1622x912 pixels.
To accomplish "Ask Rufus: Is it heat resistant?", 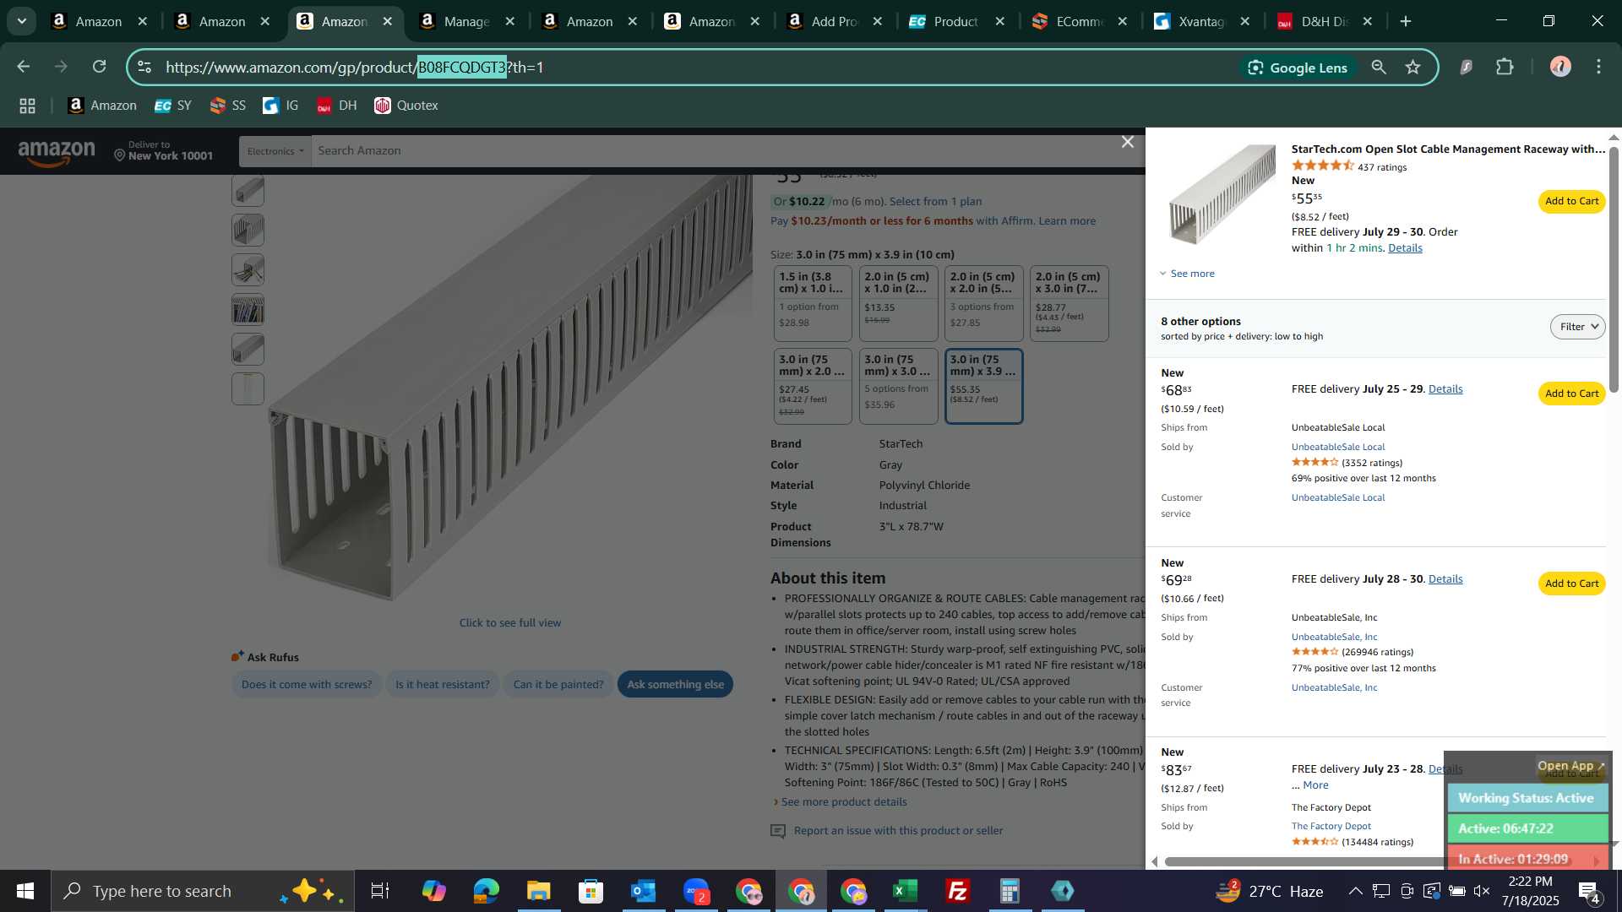I will pyautogui.click(x=442, y=685).
